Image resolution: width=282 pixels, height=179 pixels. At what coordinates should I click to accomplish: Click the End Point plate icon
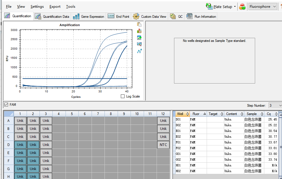111,16
